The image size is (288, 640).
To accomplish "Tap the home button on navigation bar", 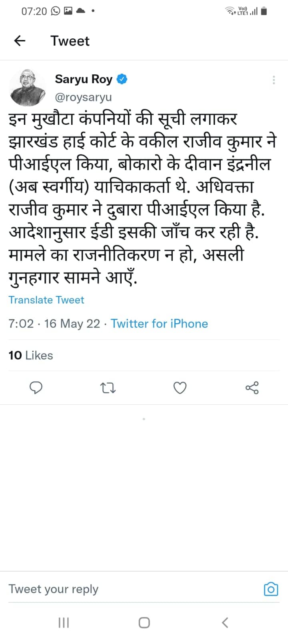I will [144, 622].
